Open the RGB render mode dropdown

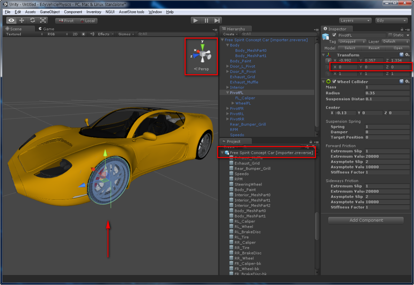click(x=58, y=34)
